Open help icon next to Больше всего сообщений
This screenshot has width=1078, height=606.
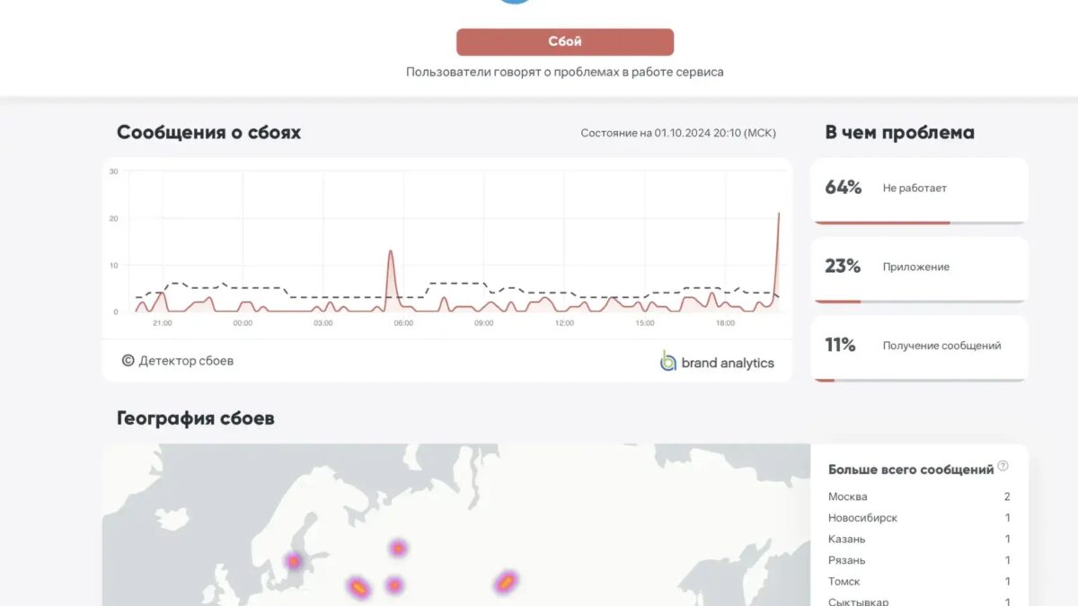point(1003,466)
